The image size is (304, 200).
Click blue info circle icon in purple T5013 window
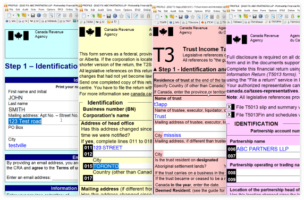tap(261, 16)
